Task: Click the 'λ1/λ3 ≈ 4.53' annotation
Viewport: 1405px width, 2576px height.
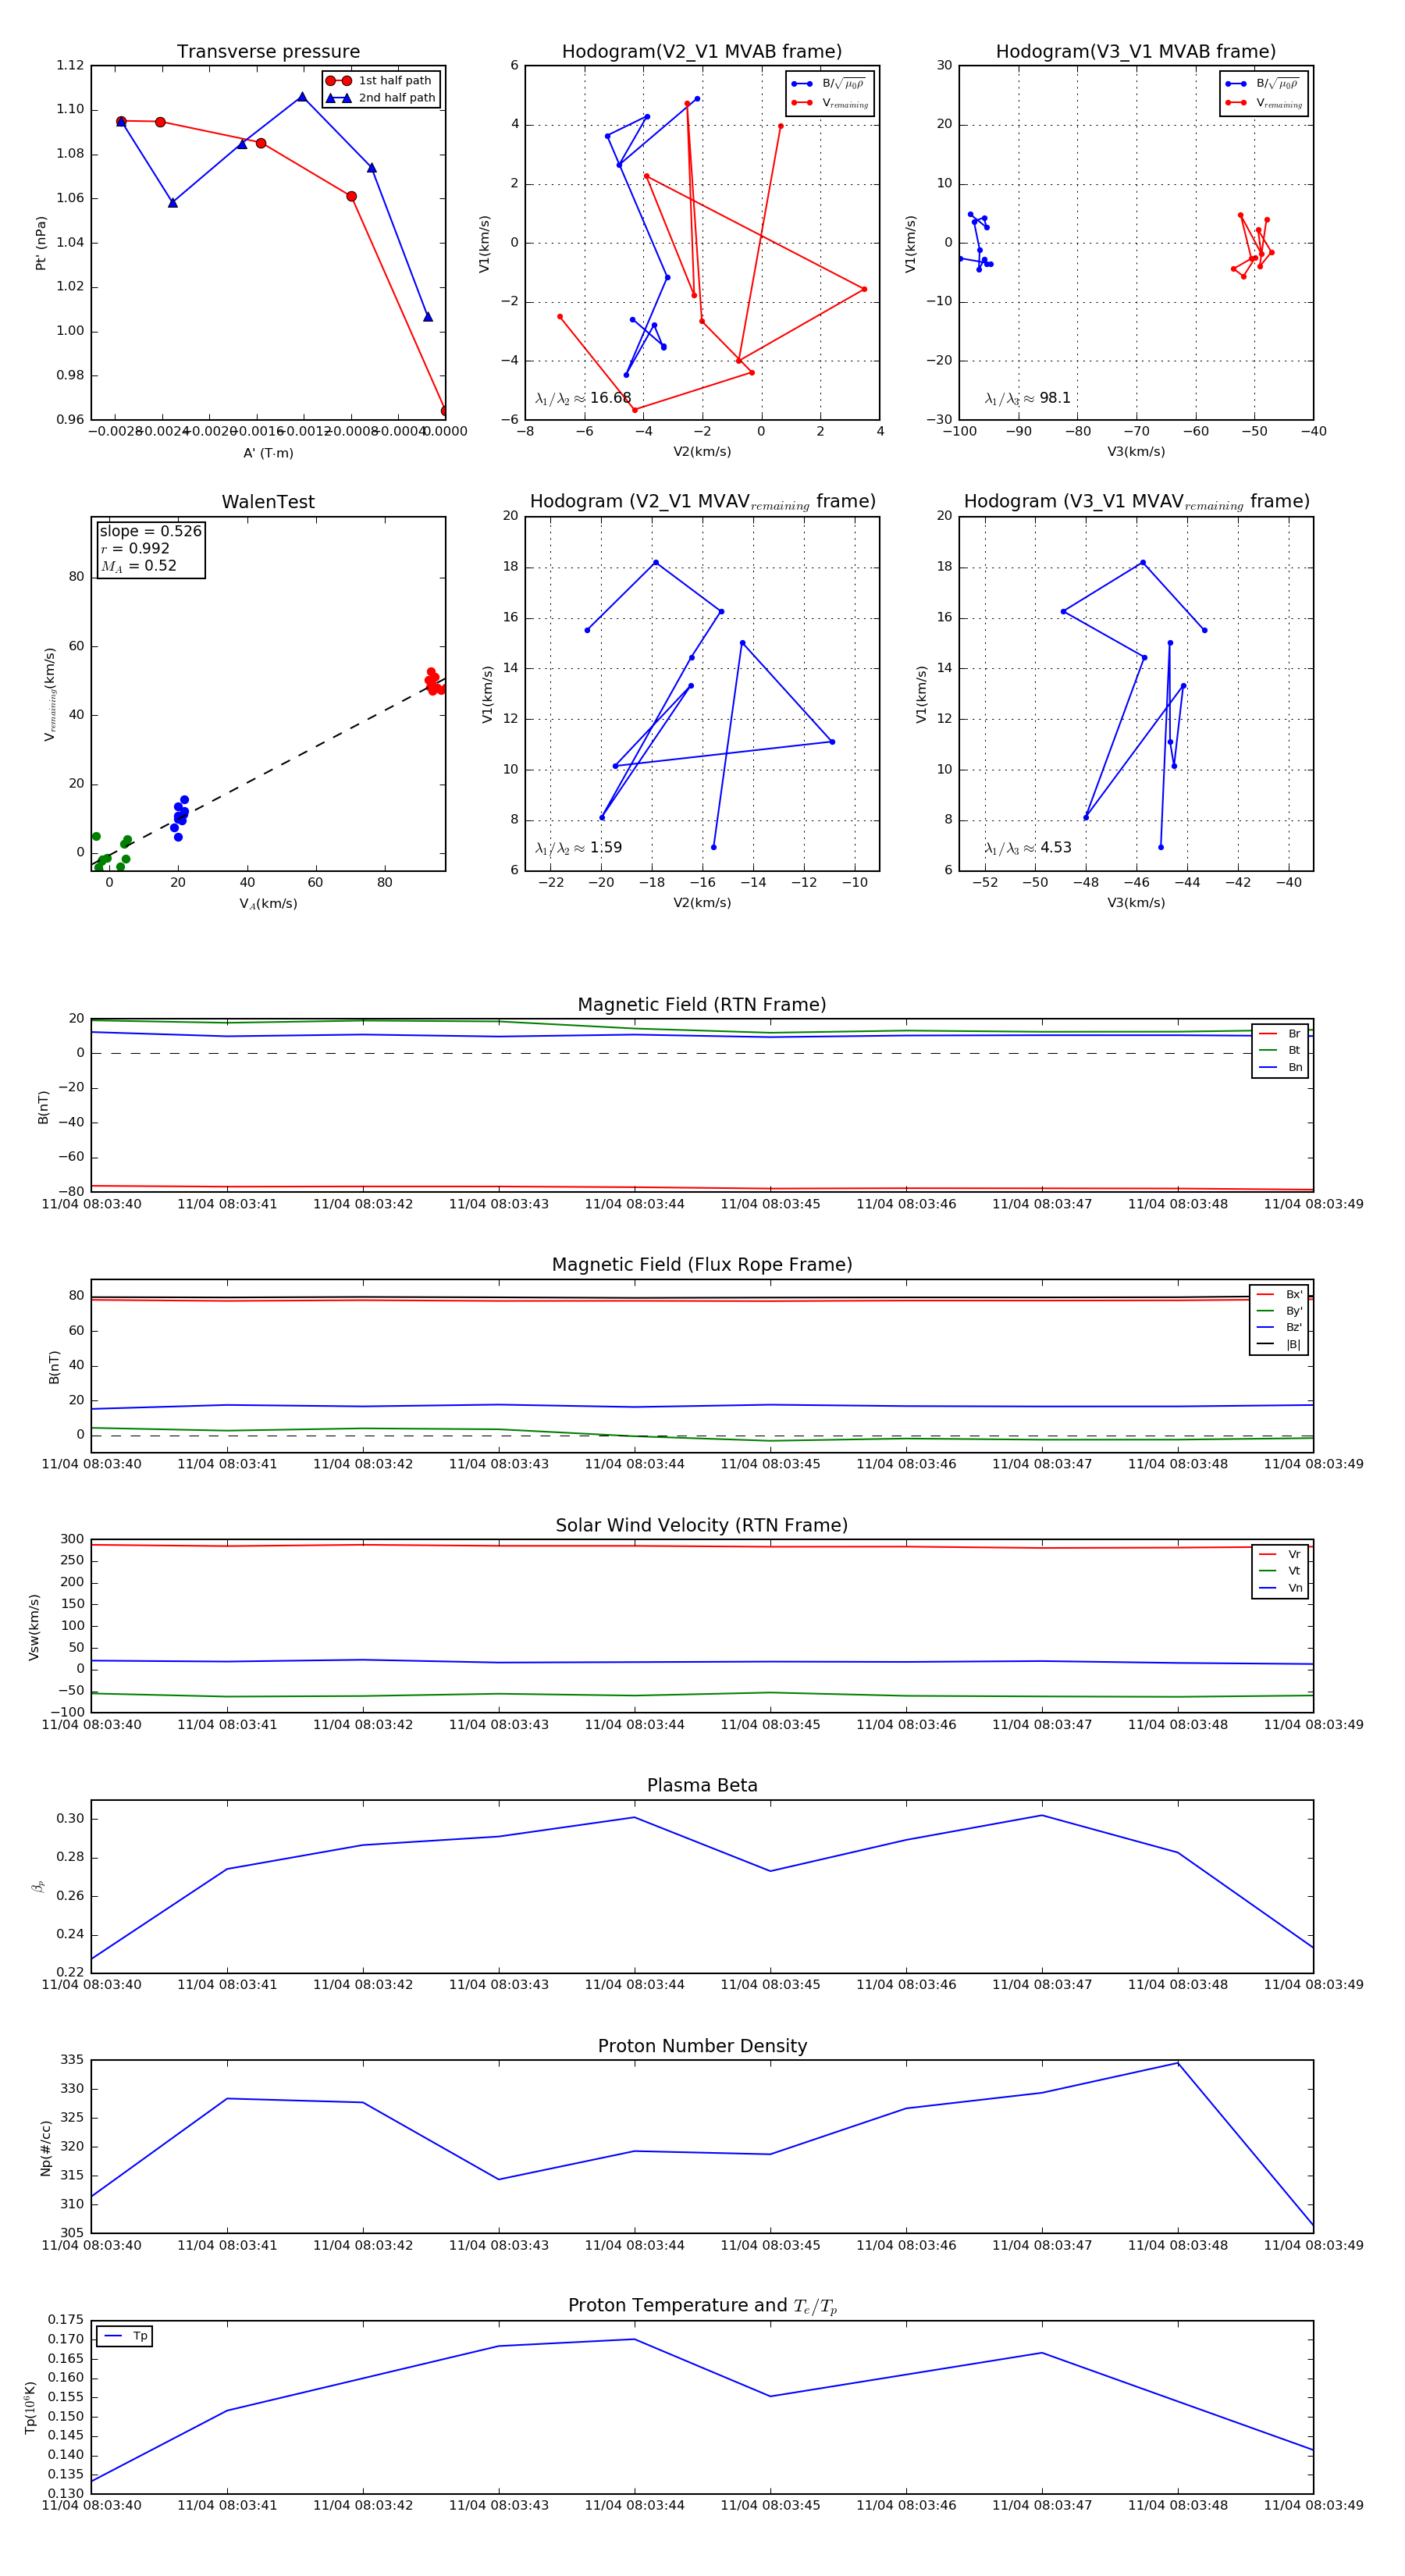Action: click(x=1028, y=848)
